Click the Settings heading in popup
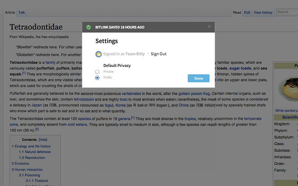This screenshot has height=186, width=298. coord(107,41)
